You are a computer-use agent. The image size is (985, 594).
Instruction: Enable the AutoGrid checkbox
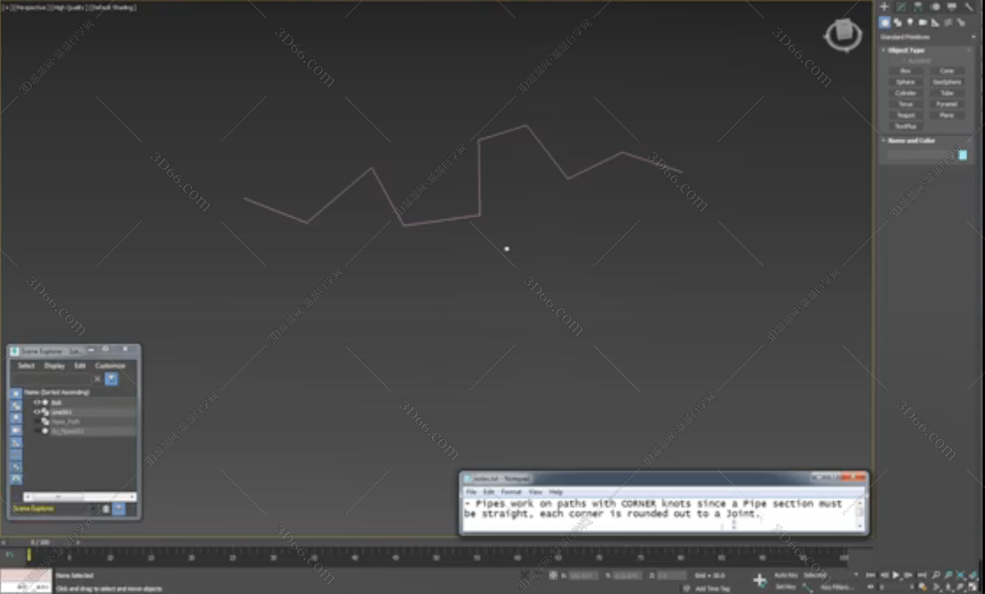point(905,61)
